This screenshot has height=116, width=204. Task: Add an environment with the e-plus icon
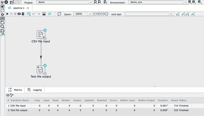pos(194,2)
